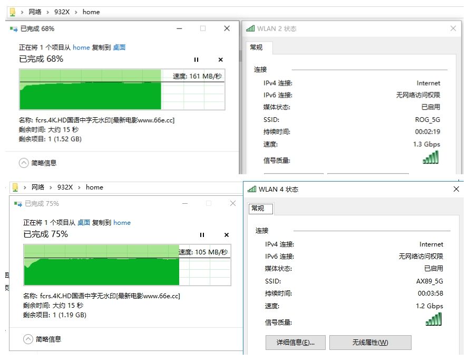Click the file name in 68% copy dialog
469x360 pixels.
[105, 120]
